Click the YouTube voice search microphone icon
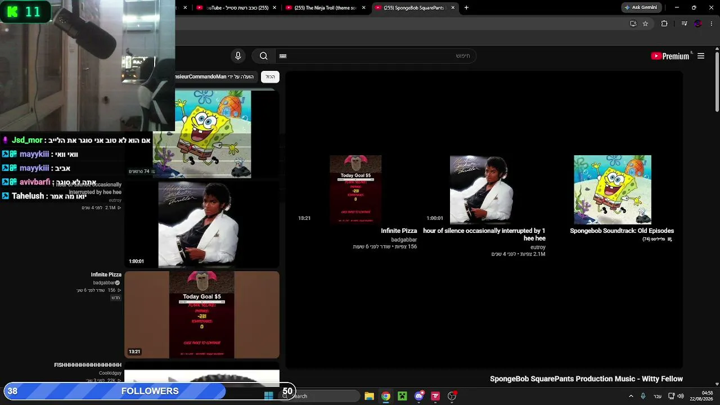Viewport: 720px width, 405px height. 238,56
